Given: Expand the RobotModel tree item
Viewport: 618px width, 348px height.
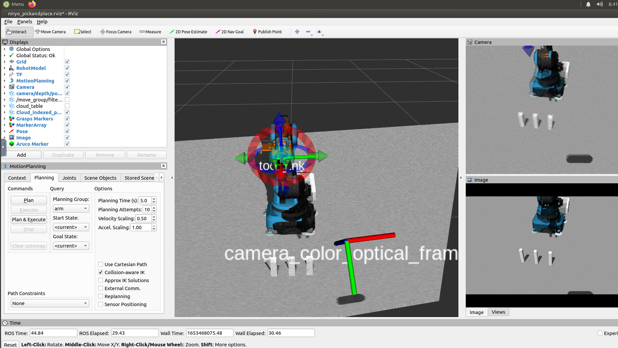Looking at the screenshot, I should pyautogui.click(x=5, y=68).
